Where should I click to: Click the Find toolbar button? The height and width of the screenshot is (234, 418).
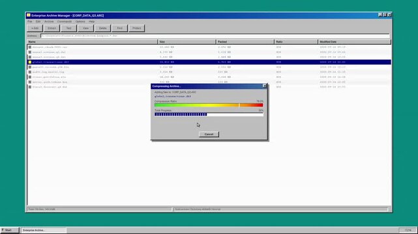pos(120,28)
